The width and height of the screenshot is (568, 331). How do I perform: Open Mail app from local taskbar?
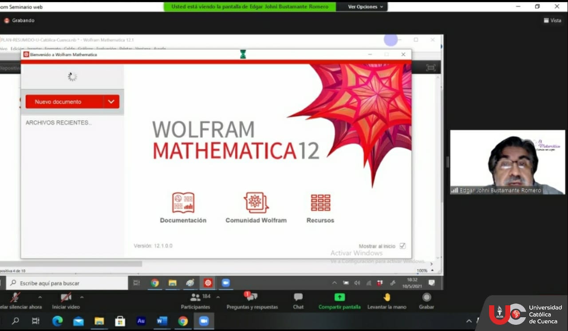[79, 321]
